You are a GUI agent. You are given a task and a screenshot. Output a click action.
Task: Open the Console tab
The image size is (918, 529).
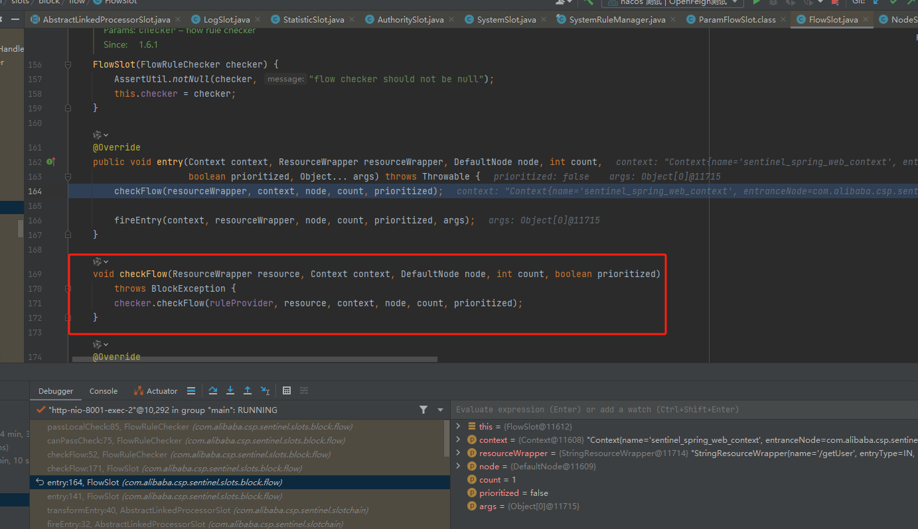tap(104, 391)
